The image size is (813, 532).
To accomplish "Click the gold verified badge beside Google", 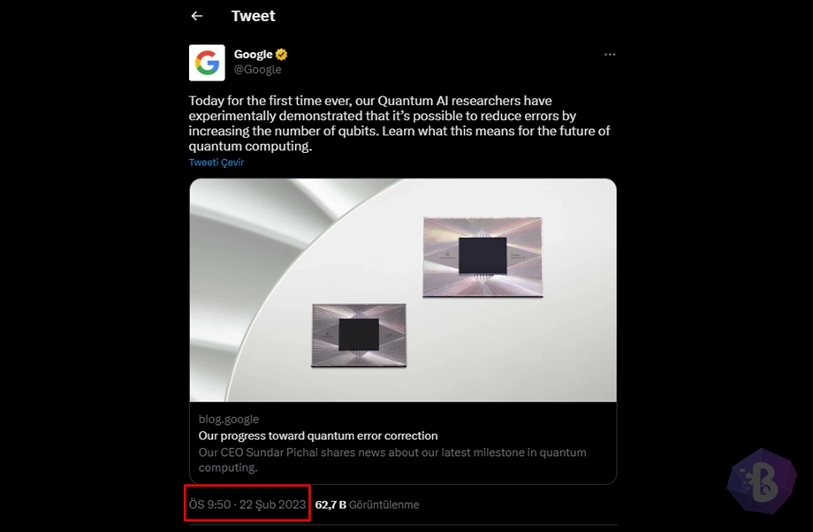I will pyautogui.click(x=282, y=55).
